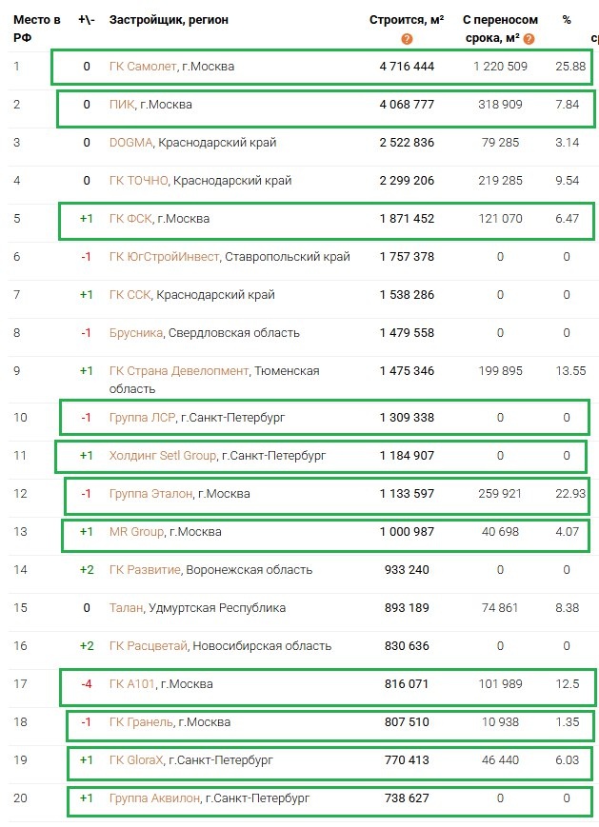The image size is (599, 827).
Task: Select the value 1 538 286
Action: [x=407, y=294]
